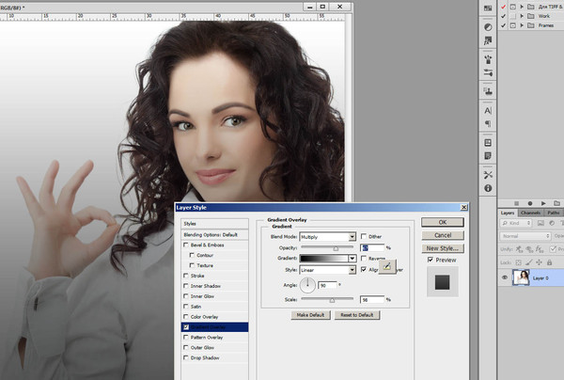The height and width of the screenshot is (380, 564).
Task: Click the Angle dial control
Action: pyautogui.click(x=307, y=285)
